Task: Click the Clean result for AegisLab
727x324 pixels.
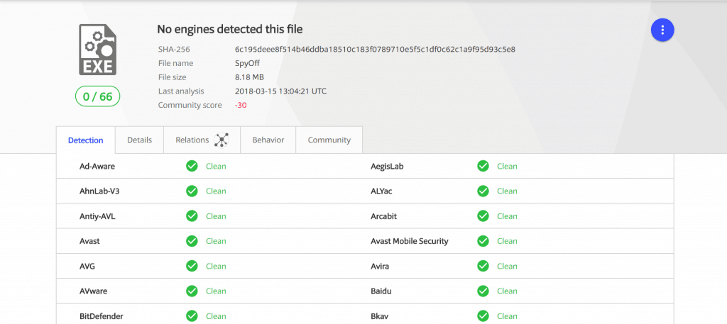Action: pos(507,166)
